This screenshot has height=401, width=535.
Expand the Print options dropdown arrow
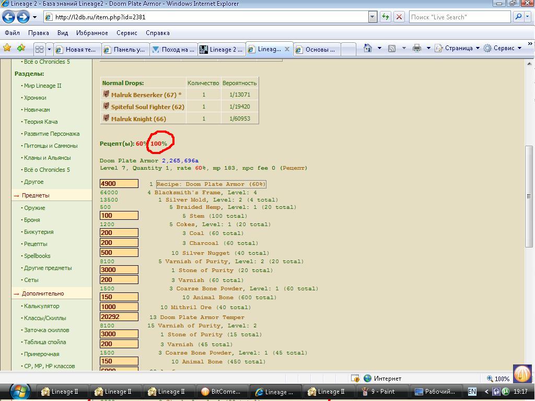coord(428,48)
